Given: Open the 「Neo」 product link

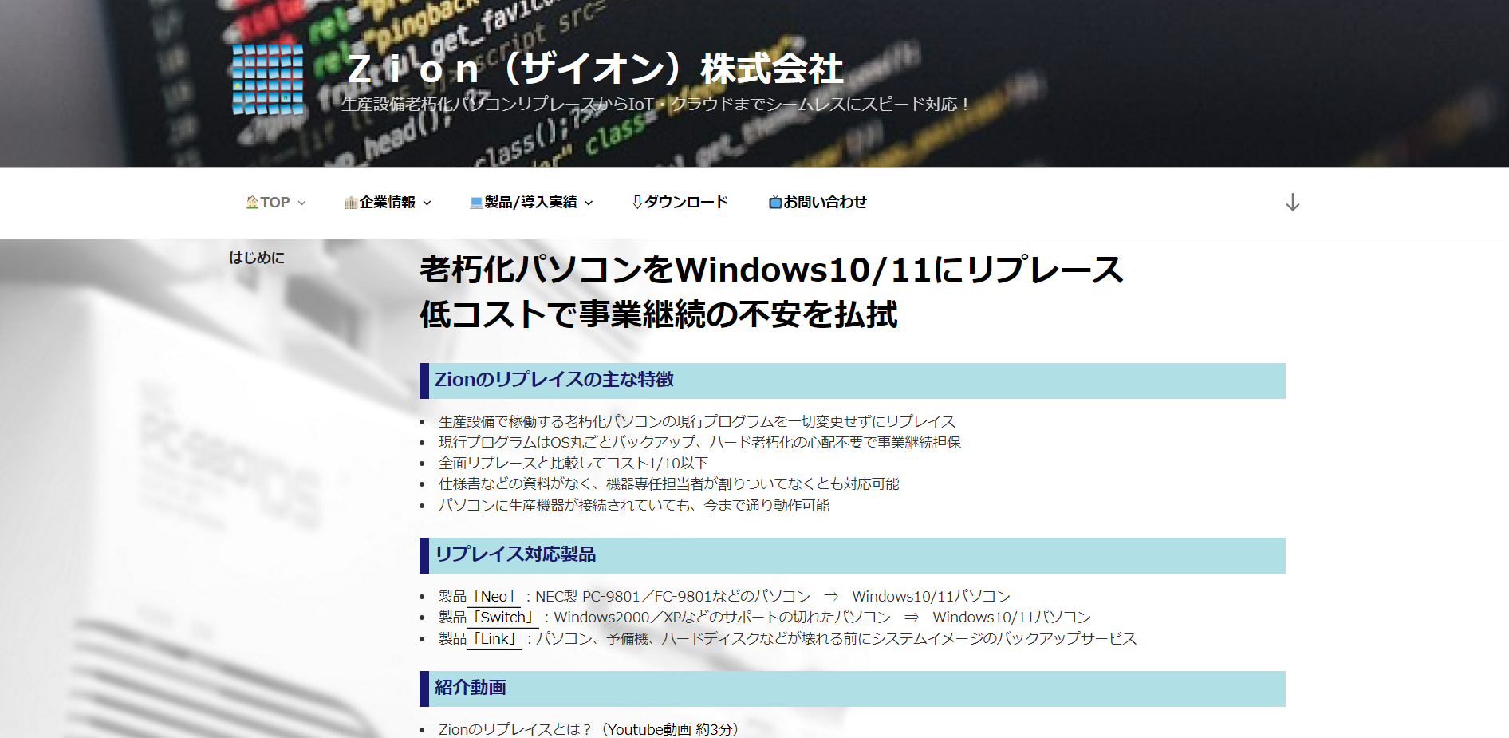Looking at the screenshot, I should point(494,597).
